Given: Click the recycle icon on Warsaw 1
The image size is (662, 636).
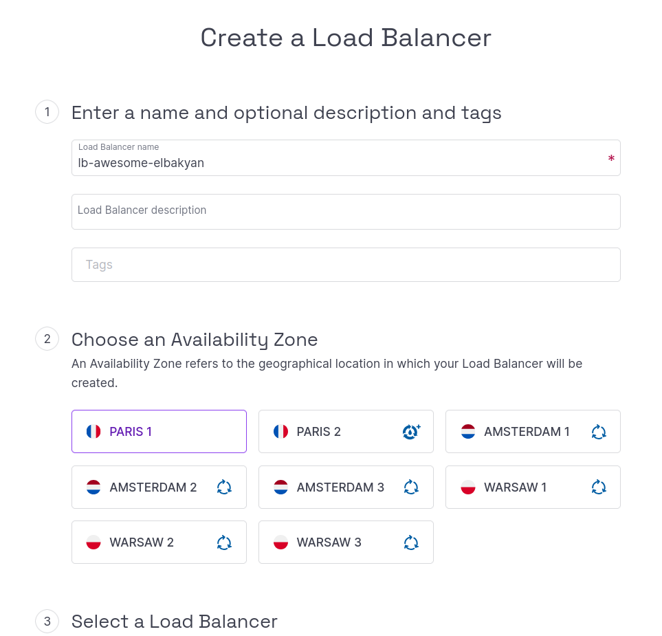Looking at the screenshot, I should click(x=599, y=487).
